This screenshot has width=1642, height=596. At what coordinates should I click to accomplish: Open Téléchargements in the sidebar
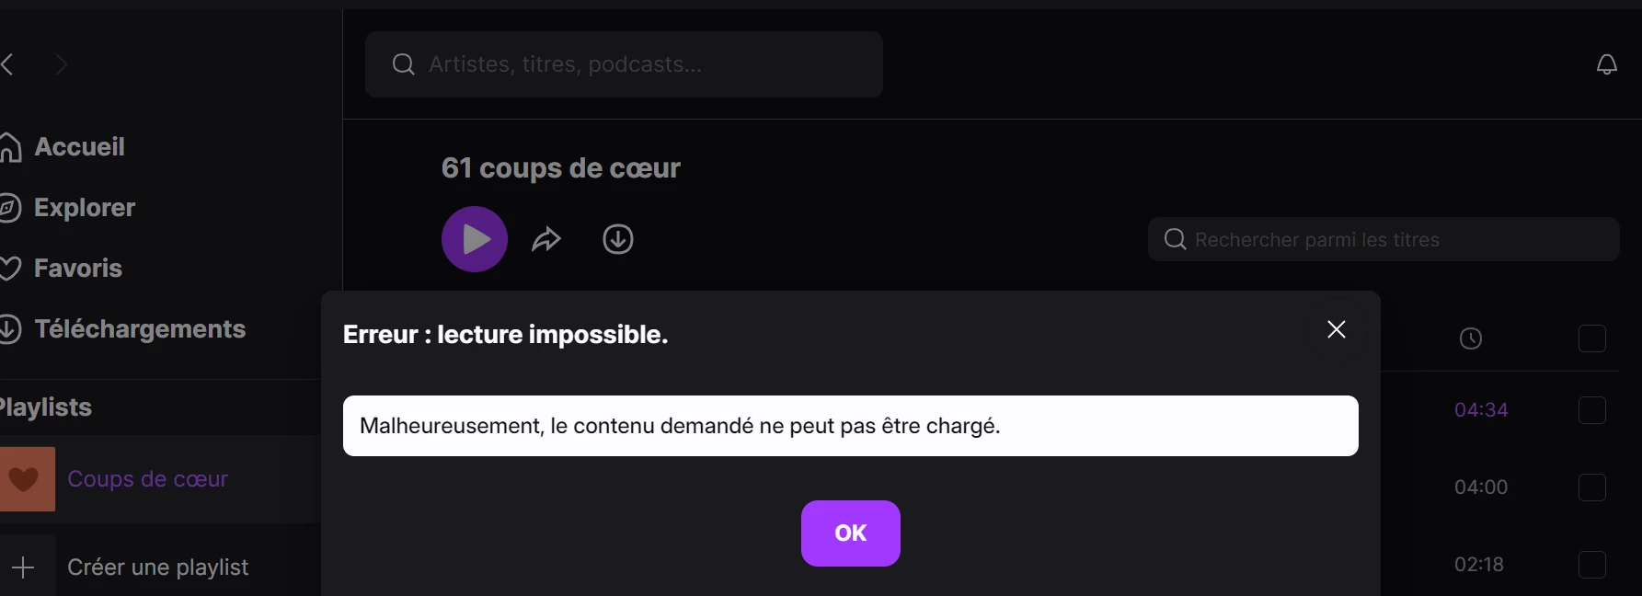pos(139,329)
